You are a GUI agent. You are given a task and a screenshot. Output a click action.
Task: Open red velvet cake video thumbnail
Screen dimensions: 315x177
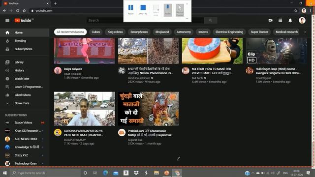212,51
